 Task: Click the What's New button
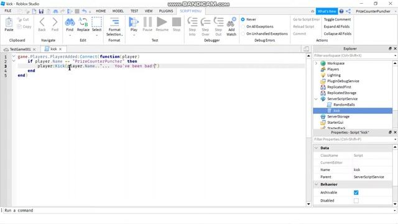[x=326, y=11]
